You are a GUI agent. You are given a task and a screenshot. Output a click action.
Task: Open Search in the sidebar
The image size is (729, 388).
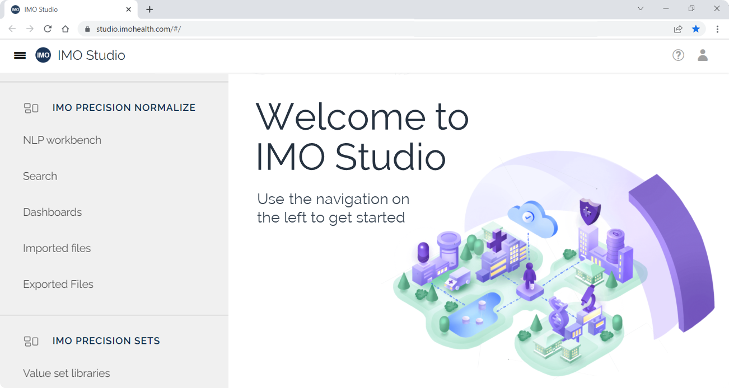[x=40, y=176]
